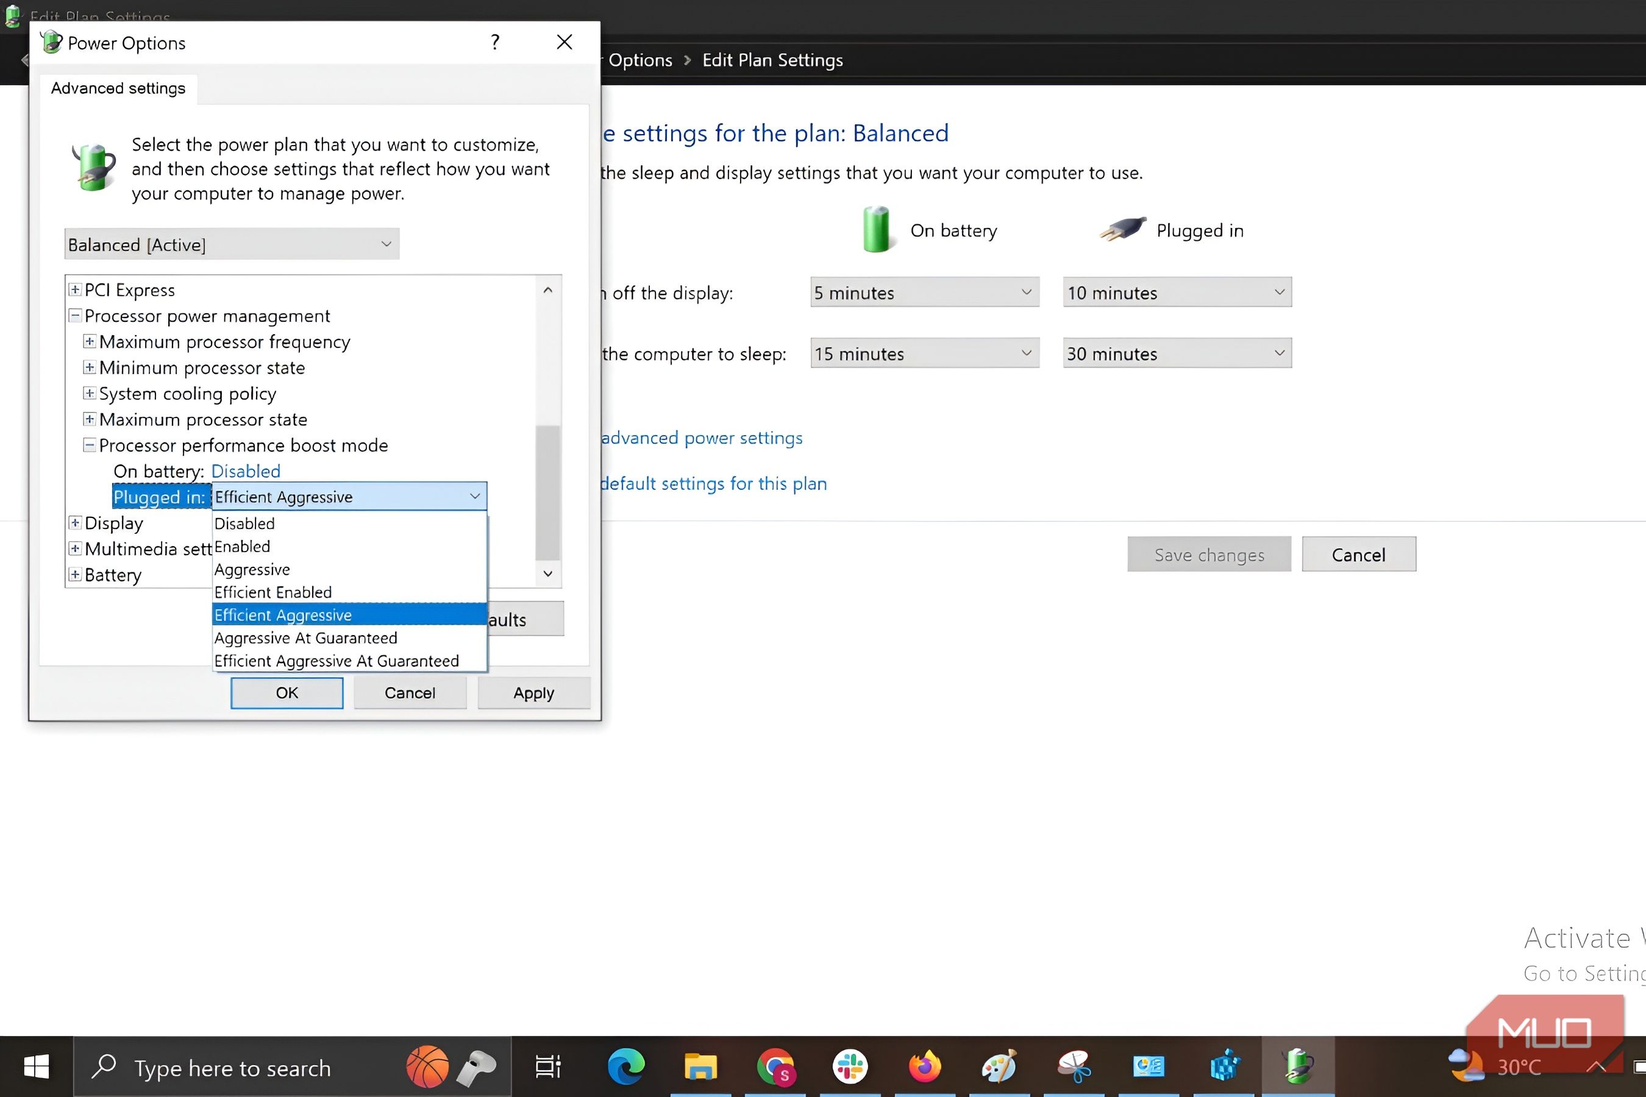Open Microsoft Edge from the taskbar
1646x1097 pixels.
coord(625,1066)
